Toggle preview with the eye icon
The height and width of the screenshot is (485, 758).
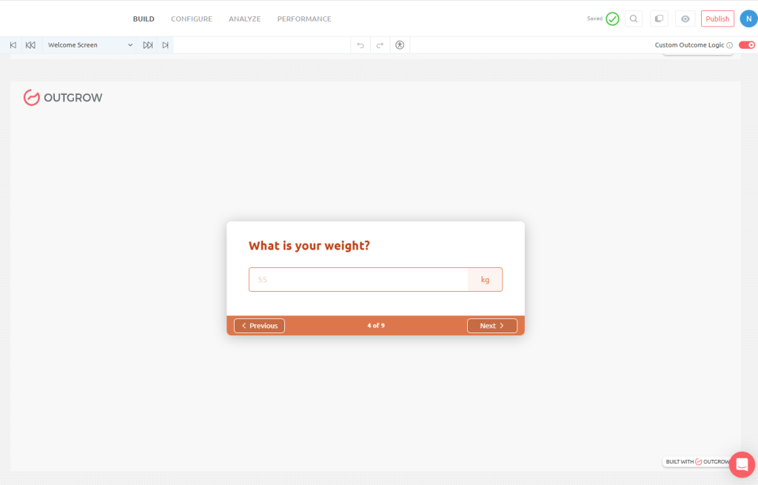click(x=685, y=19)
